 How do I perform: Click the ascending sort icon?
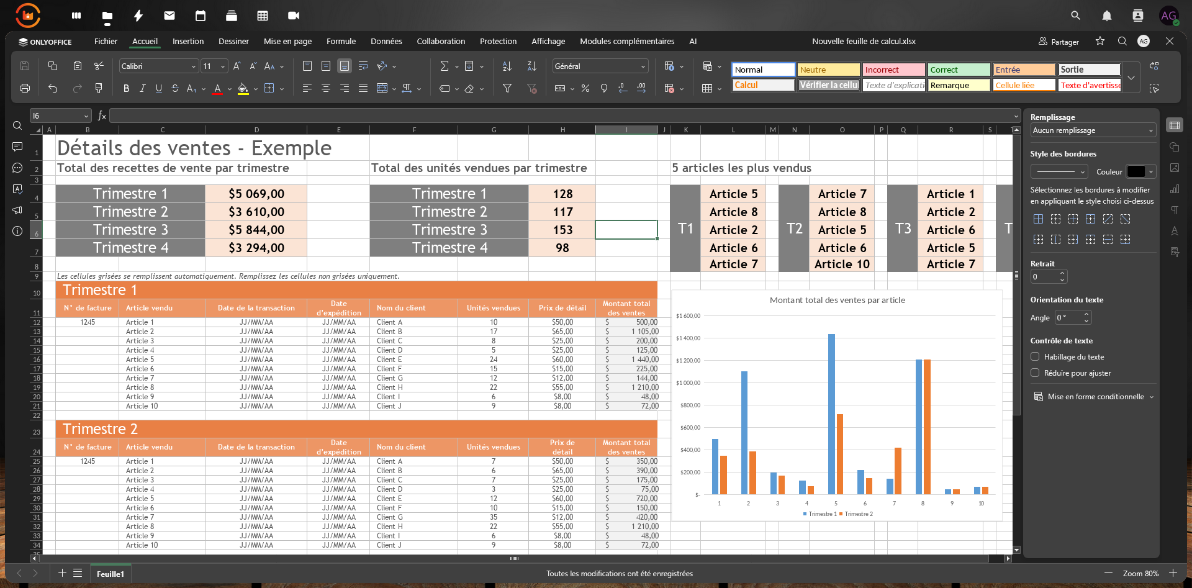(x=507, y=66)
